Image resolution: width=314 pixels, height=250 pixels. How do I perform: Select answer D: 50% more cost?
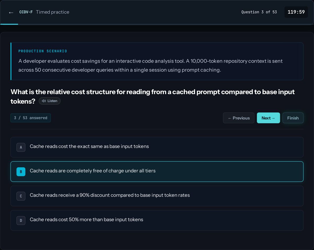[x=157, y=220]
